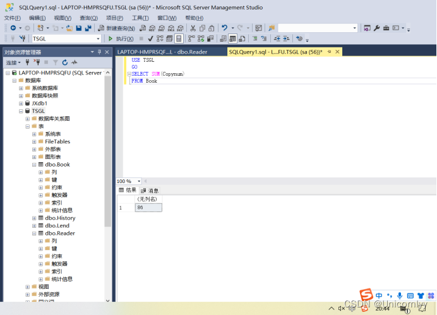Toggle the IntelliSense Enabled button
This screenshot has height=315, width=437.
179,39
